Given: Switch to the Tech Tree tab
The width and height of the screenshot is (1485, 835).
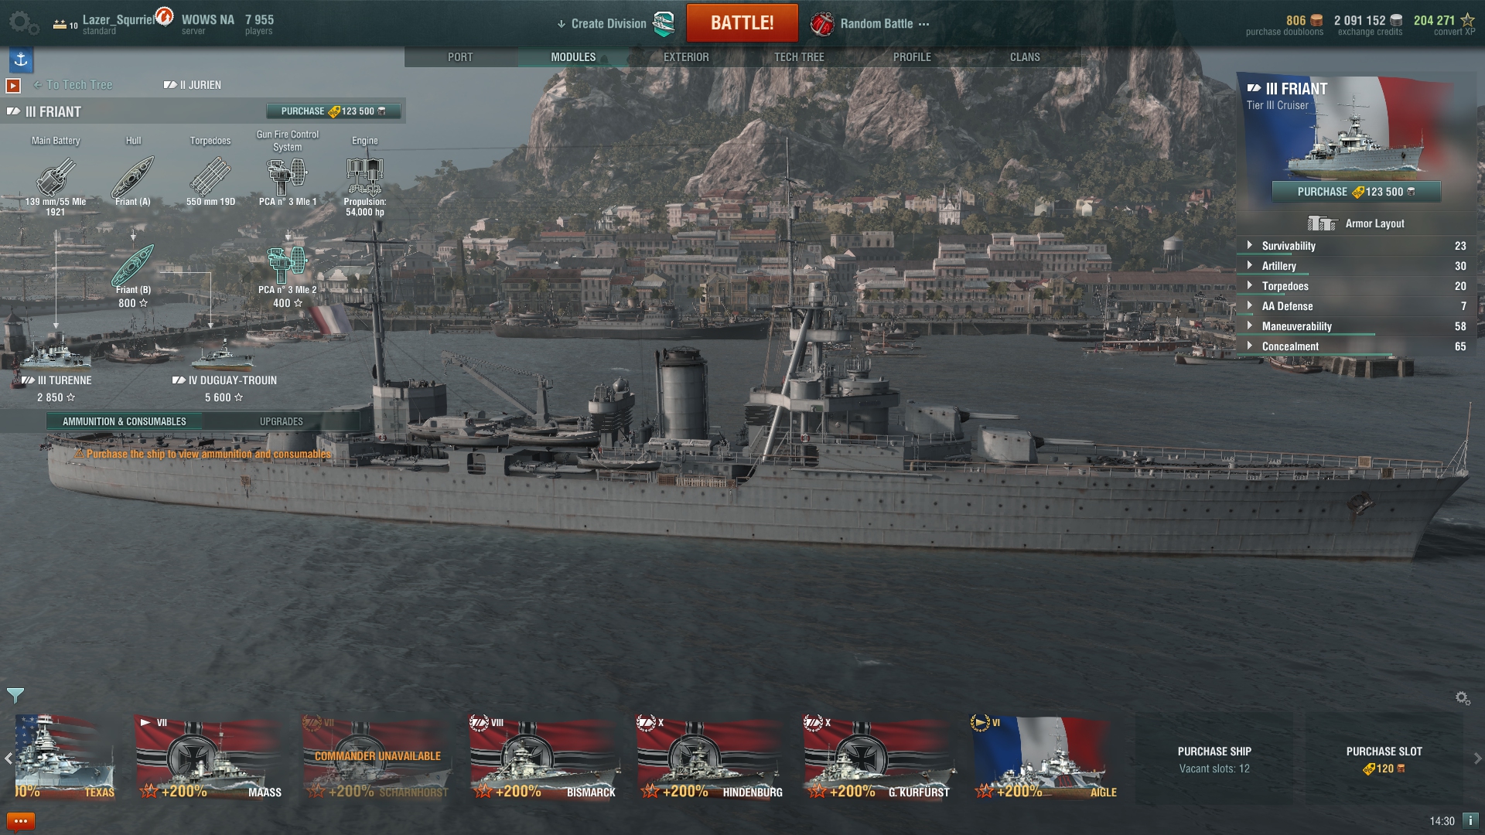Looking at the screenshot, I should point(799,57).
